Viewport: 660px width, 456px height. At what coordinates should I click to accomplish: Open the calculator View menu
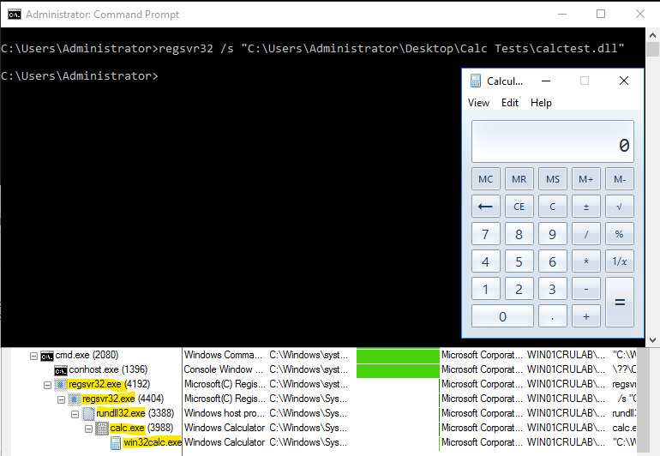tap(478, 103)
